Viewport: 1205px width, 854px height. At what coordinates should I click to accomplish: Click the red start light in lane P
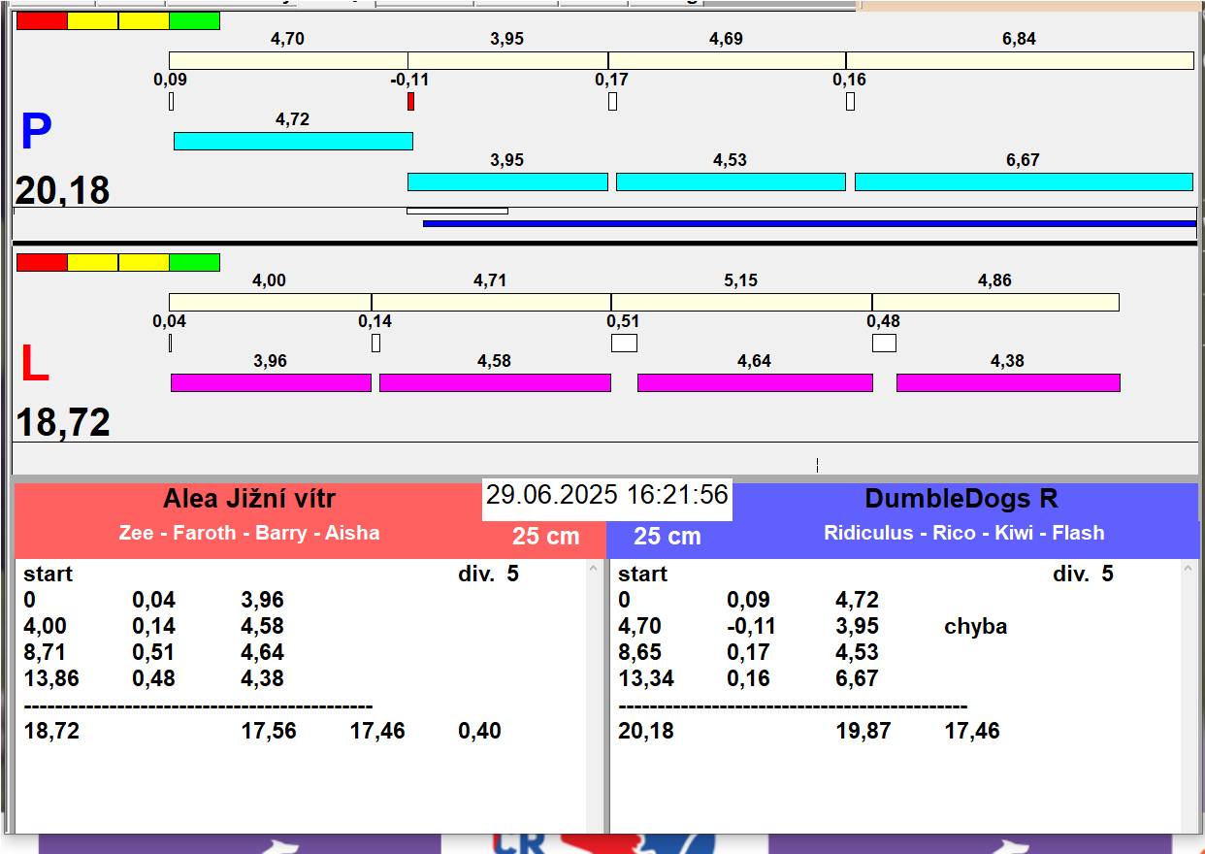click(x=42, y=21)
